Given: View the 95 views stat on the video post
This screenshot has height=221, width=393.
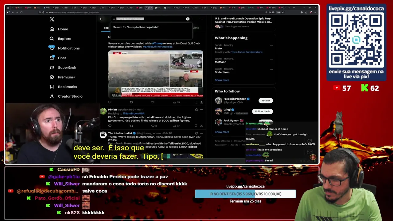Looking at the screenshot, I should pyautogui.click(x=176, y=102).
